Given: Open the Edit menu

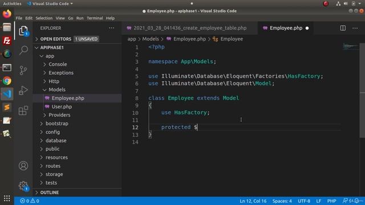Looking at the screenshot, I should [29, 18].
